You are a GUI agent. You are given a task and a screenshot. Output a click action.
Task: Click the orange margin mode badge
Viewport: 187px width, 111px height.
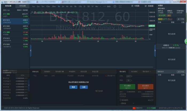[x=169, y=15]
